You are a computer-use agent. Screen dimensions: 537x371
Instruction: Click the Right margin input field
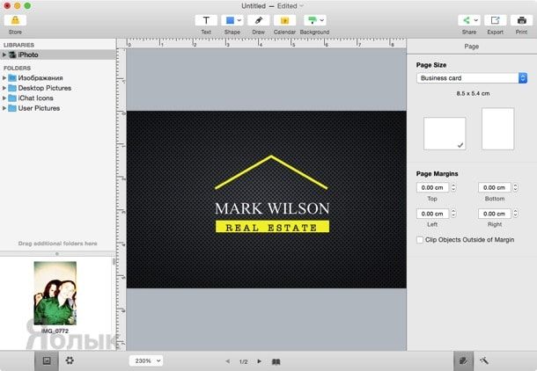coord(494,214)
